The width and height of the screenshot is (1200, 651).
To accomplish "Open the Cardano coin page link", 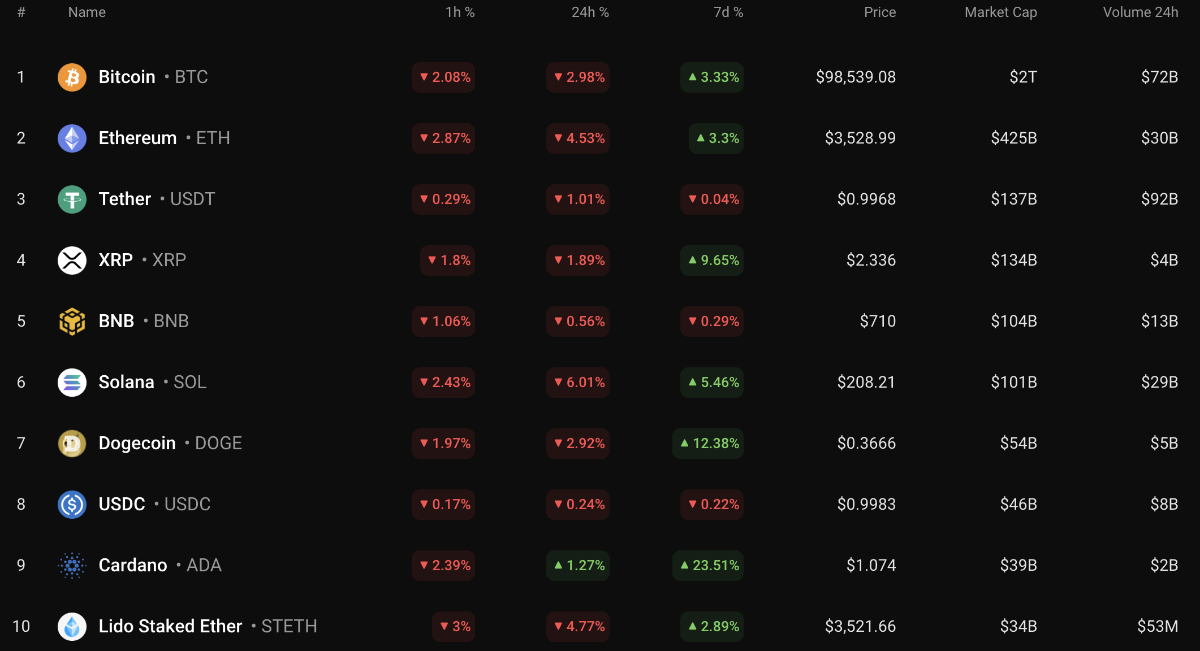I will [x=132, y=565].
